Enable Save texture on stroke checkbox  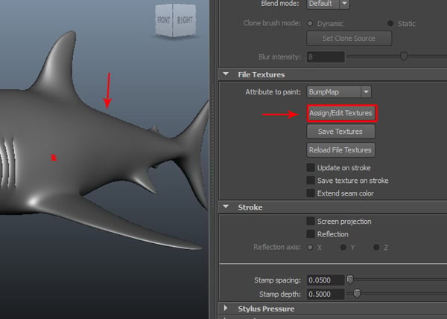coord(311,181)
